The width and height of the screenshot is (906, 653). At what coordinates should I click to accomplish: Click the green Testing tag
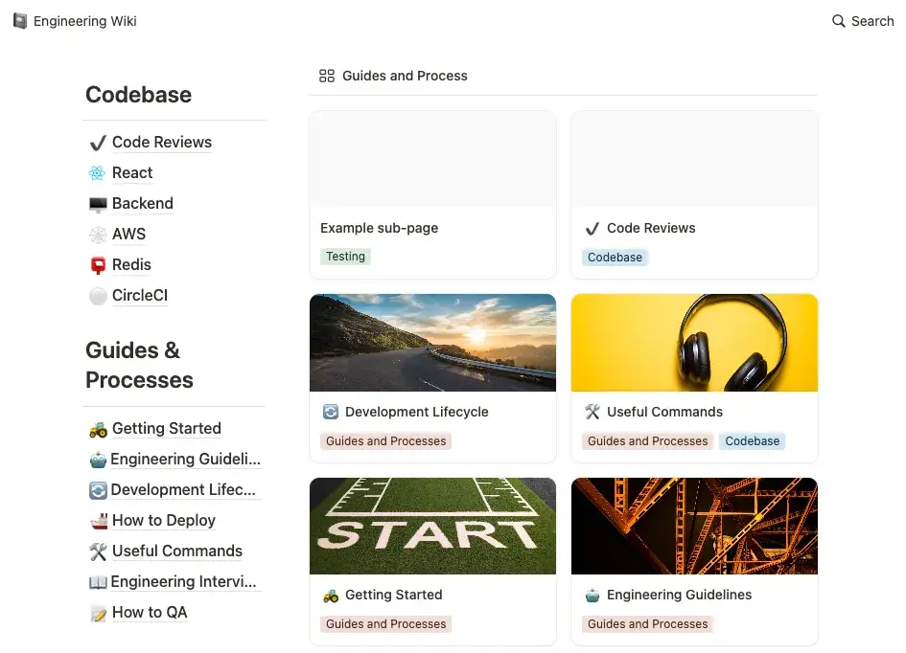(345, 257)
